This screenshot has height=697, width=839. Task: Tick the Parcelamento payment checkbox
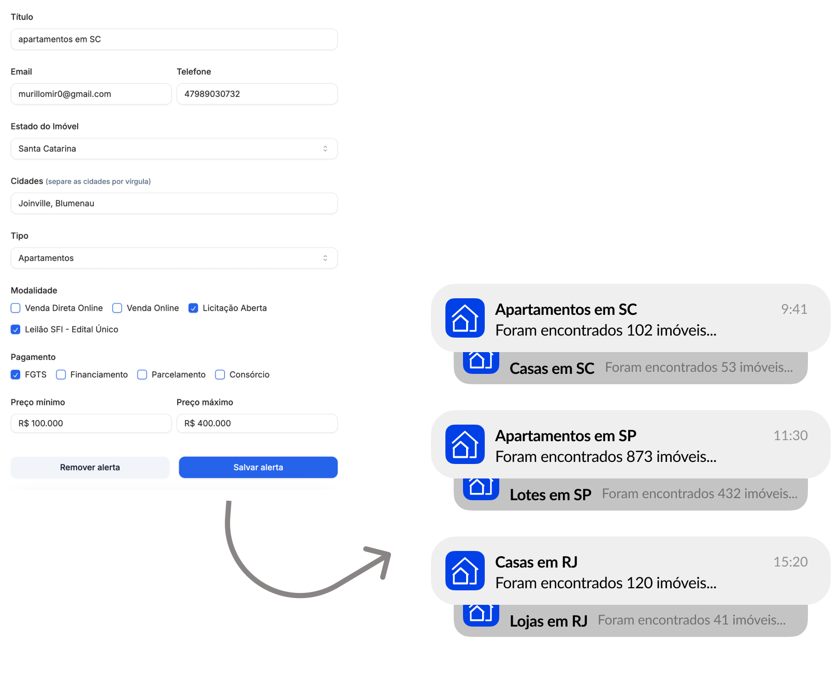click(142, 374)
